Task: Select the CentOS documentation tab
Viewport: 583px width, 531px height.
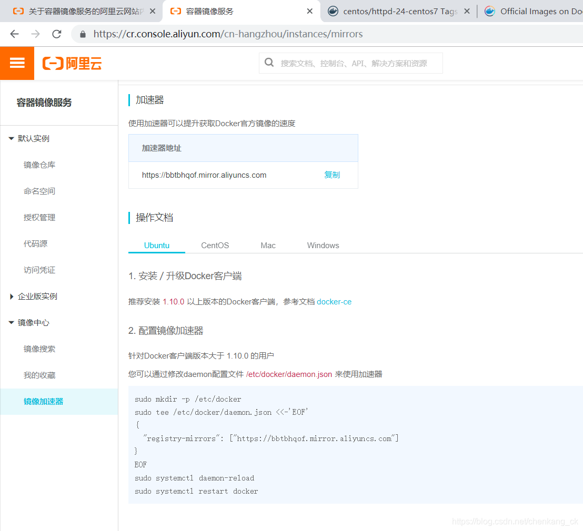Action: tap(215, 246)
